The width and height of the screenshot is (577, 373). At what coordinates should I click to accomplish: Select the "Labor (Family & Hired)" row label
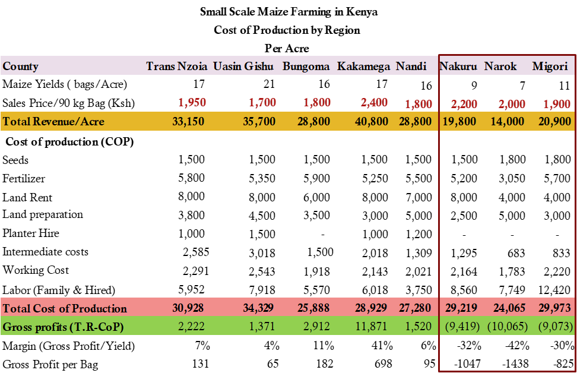click(59, 290)
